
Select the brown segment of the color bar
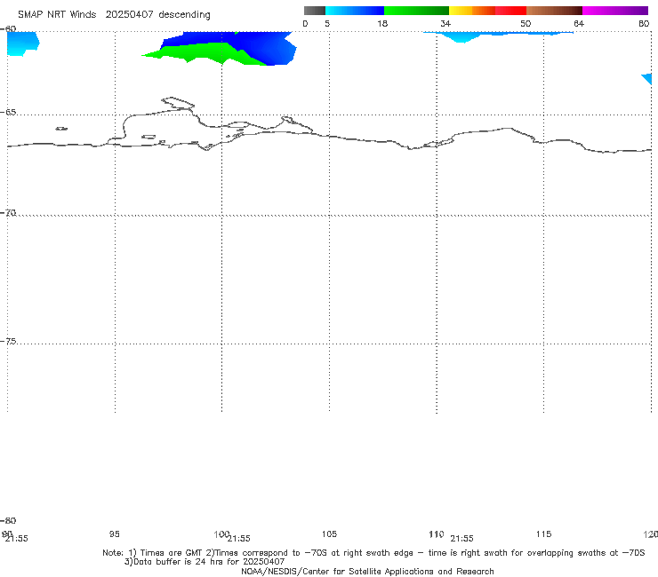pos(554,11)
